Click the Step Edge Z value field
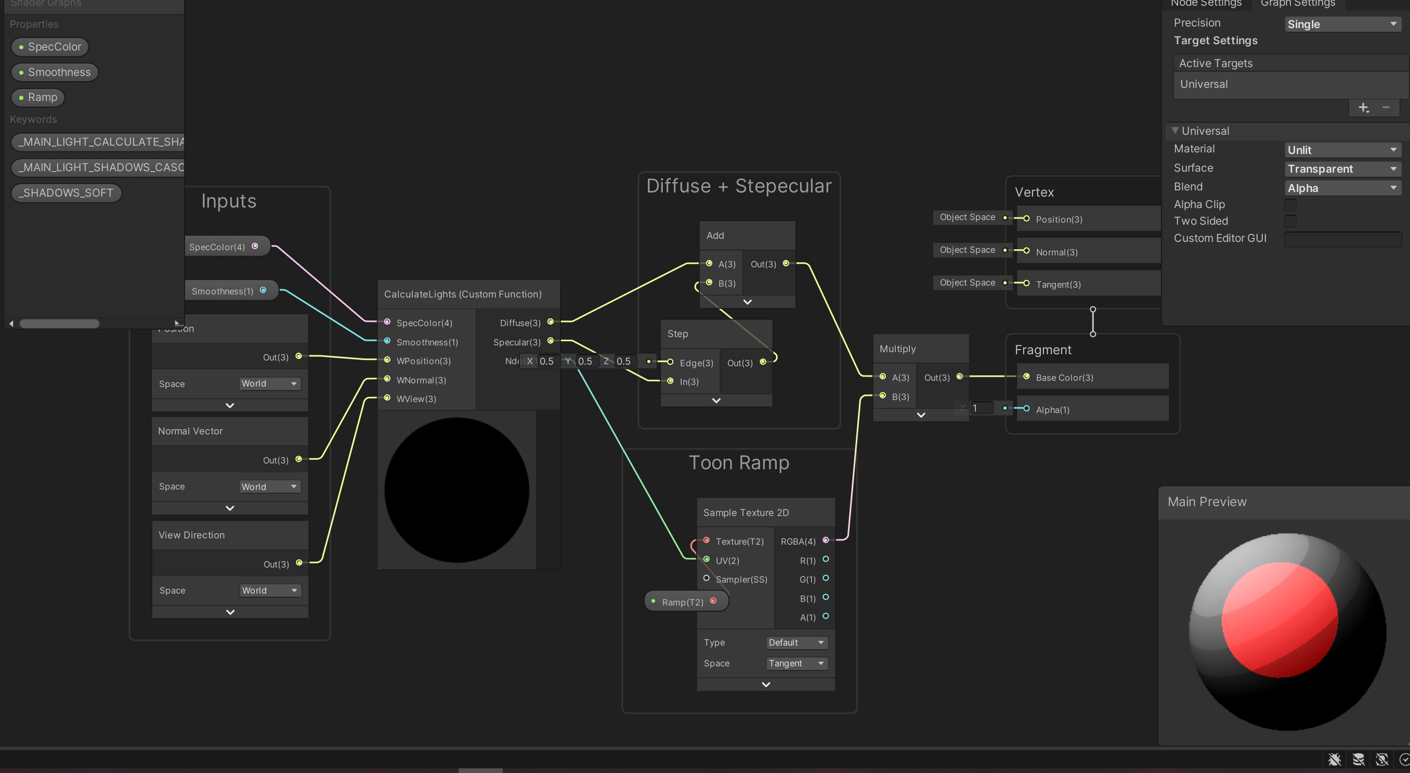 point(626,361)
